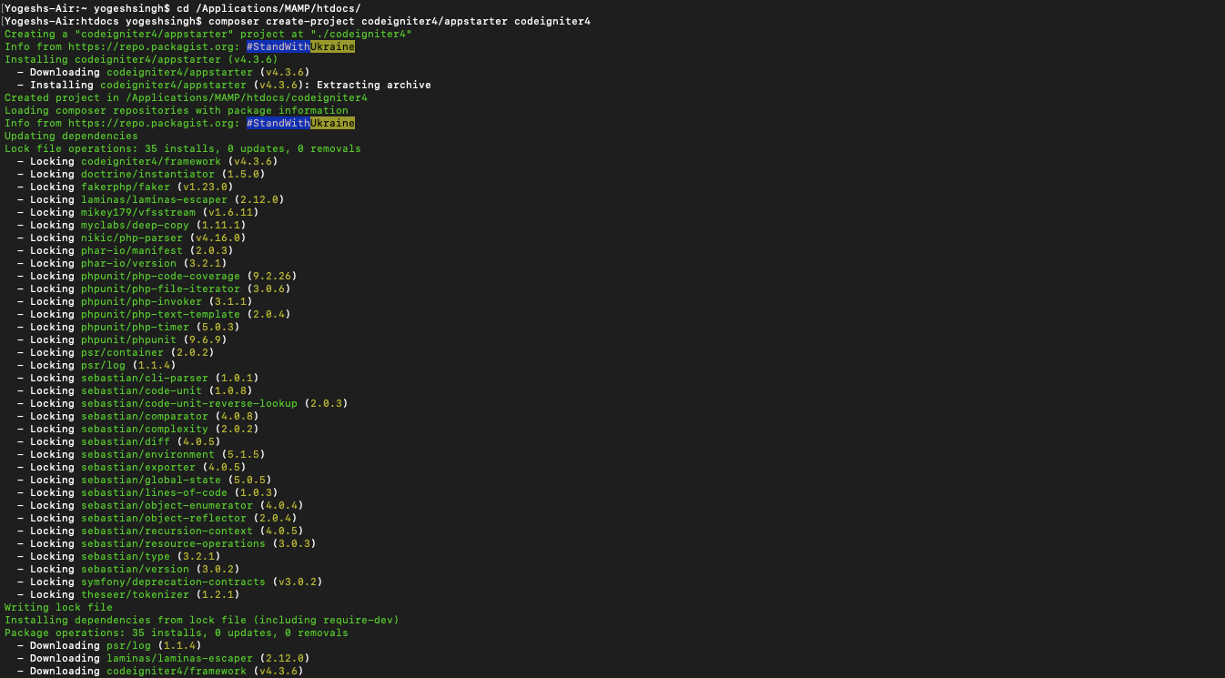Click psr/container package name
This screenshot has height=678, width=1225.
point(123,352)
